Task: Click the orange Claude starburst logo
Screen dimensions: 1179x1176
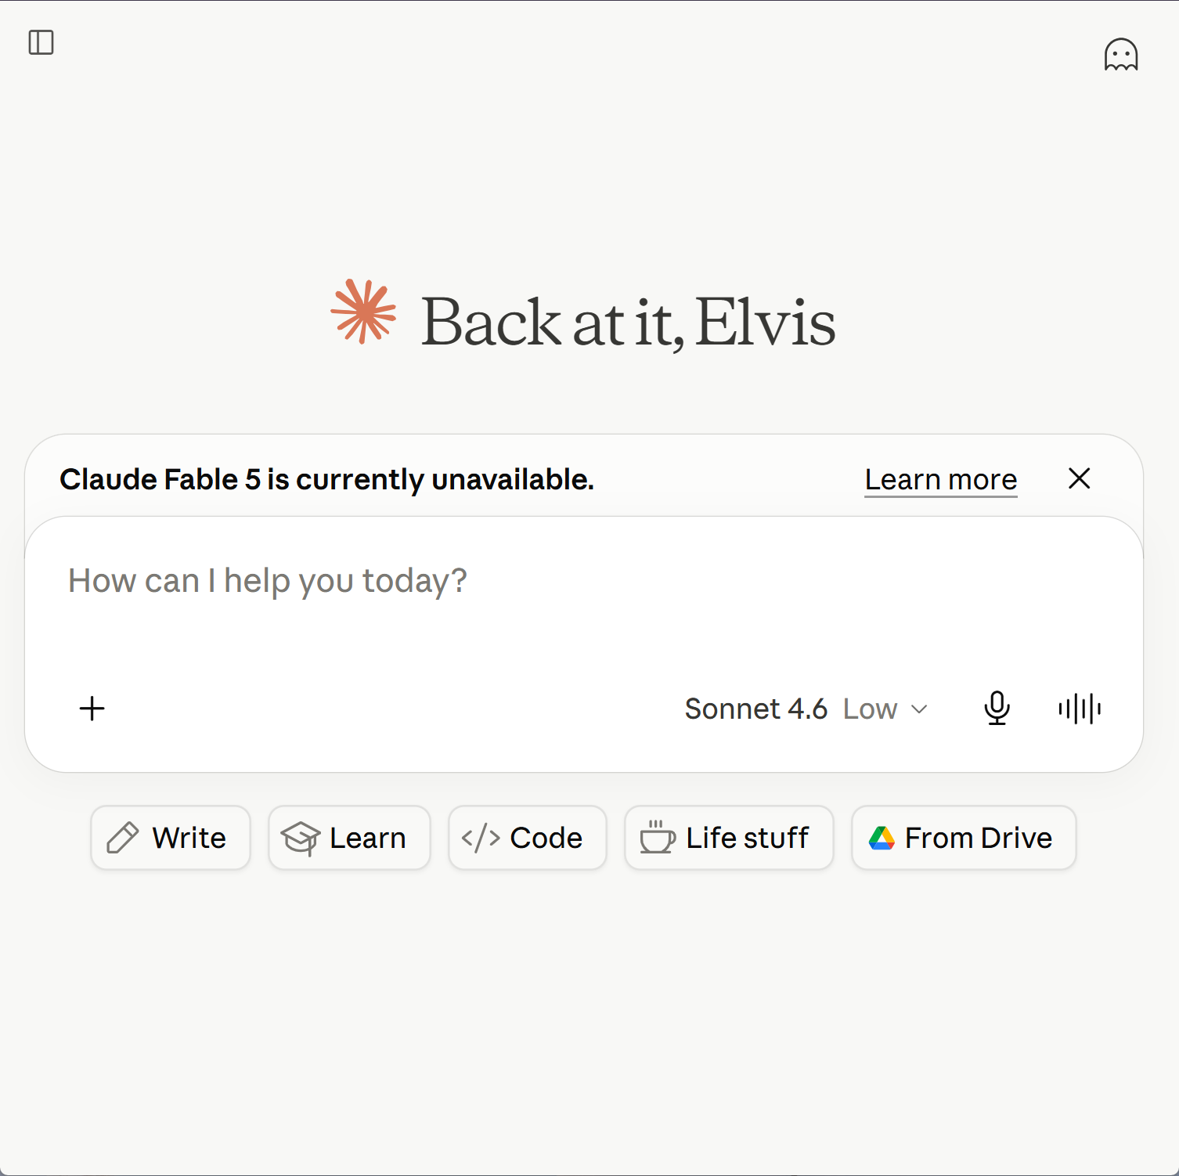Action: pos(363,312)
